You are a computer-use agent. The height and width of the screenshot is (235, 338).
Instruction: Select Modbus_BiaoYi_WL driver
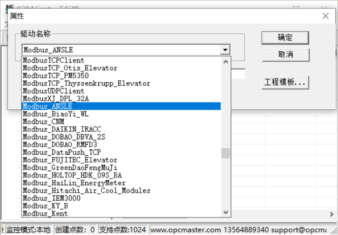pos(122,114)
